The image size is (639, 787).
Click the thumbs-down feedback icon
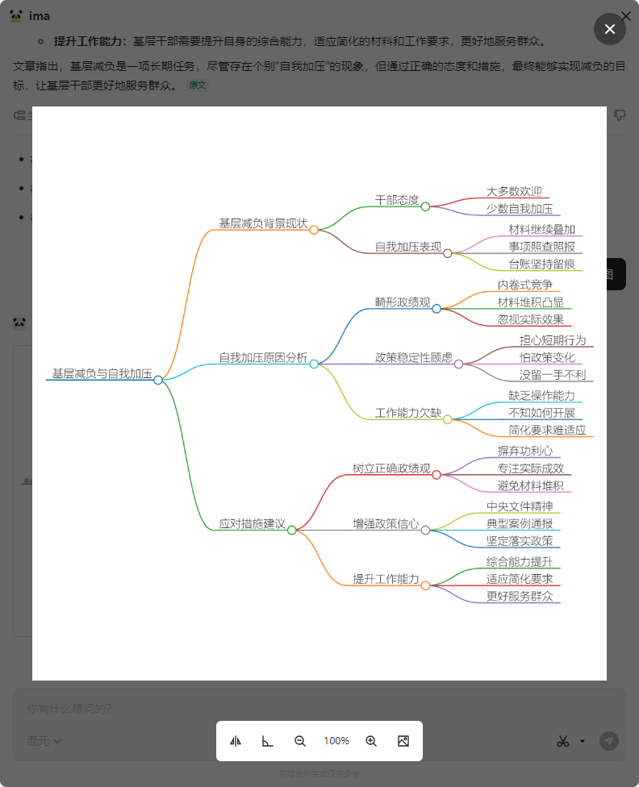pos(620,115)
